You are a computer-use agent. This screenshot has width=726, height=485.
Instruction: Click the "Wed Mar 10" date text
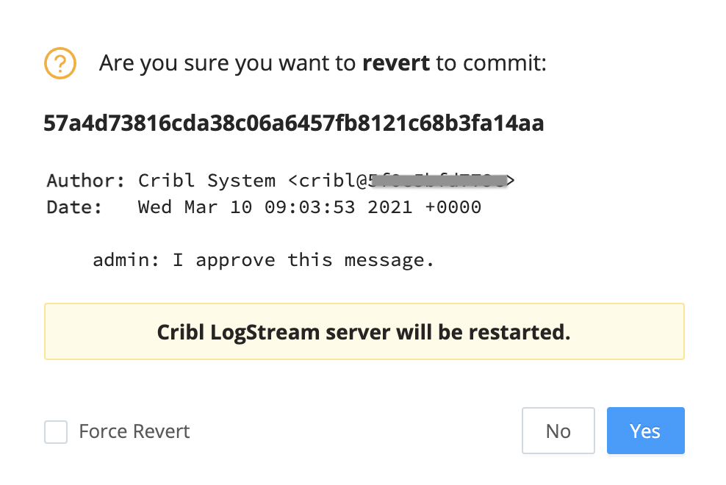point(195,207)
